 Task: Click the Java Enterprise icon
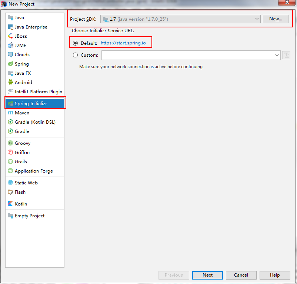(10, 27)
